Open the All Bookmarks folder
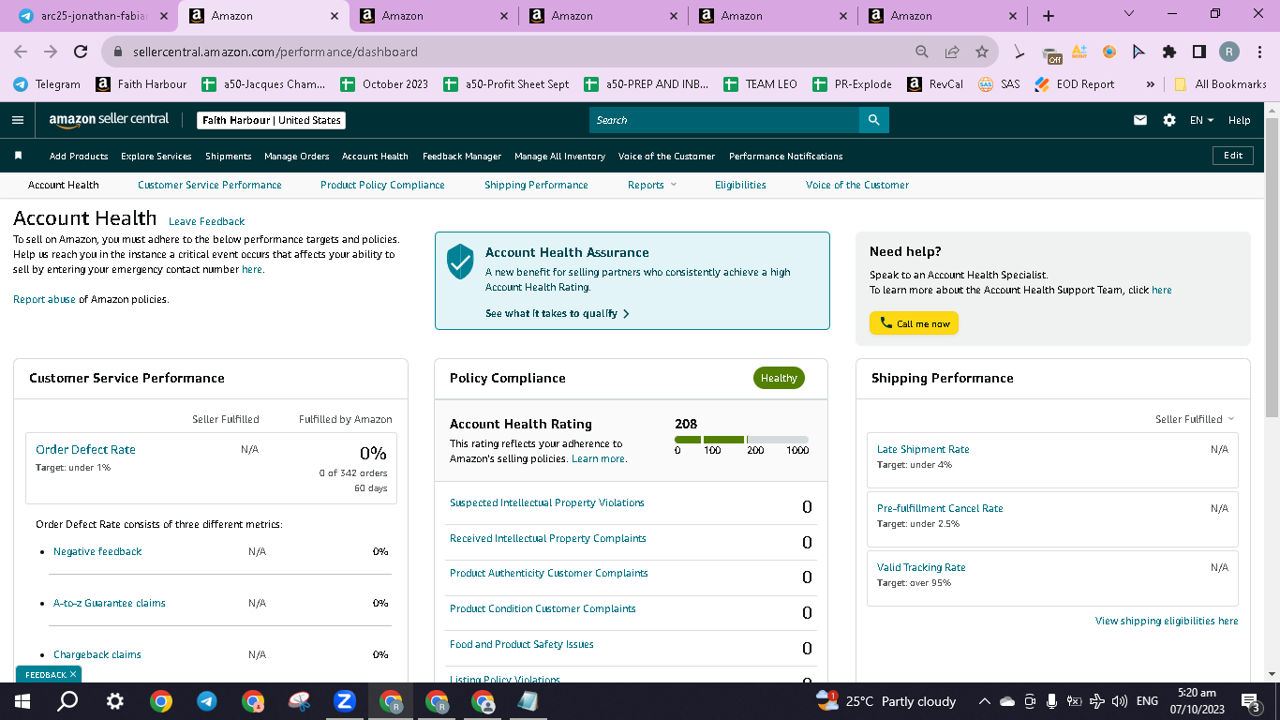The width and height of the screenshot is (1280, 720). 1220,84
